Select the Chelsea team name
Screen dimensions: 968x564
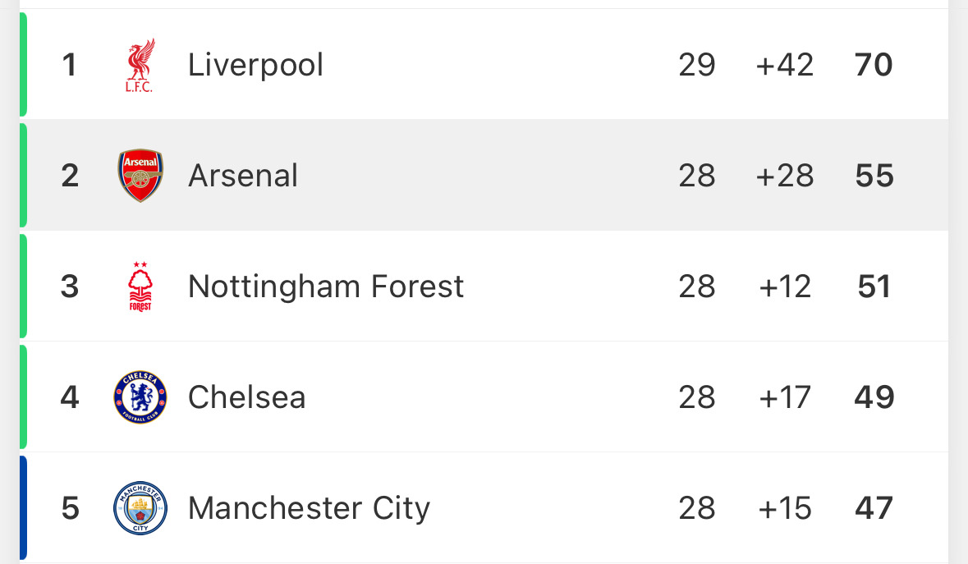(247, 397)
